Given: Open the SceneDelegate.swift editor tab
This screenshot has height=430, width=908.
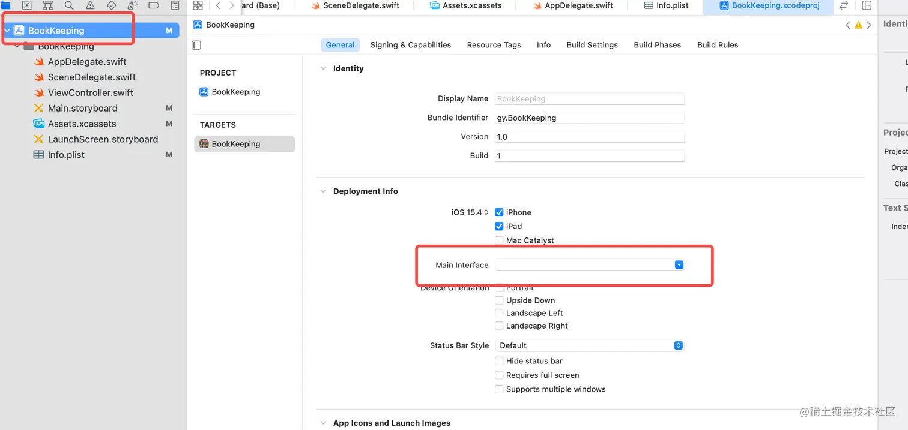Looking at the screenshot, I should (355, 5).
